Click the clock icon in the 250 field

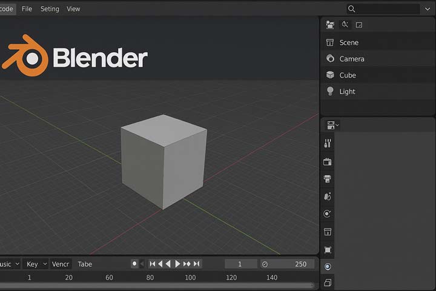(x=265, y=264)
